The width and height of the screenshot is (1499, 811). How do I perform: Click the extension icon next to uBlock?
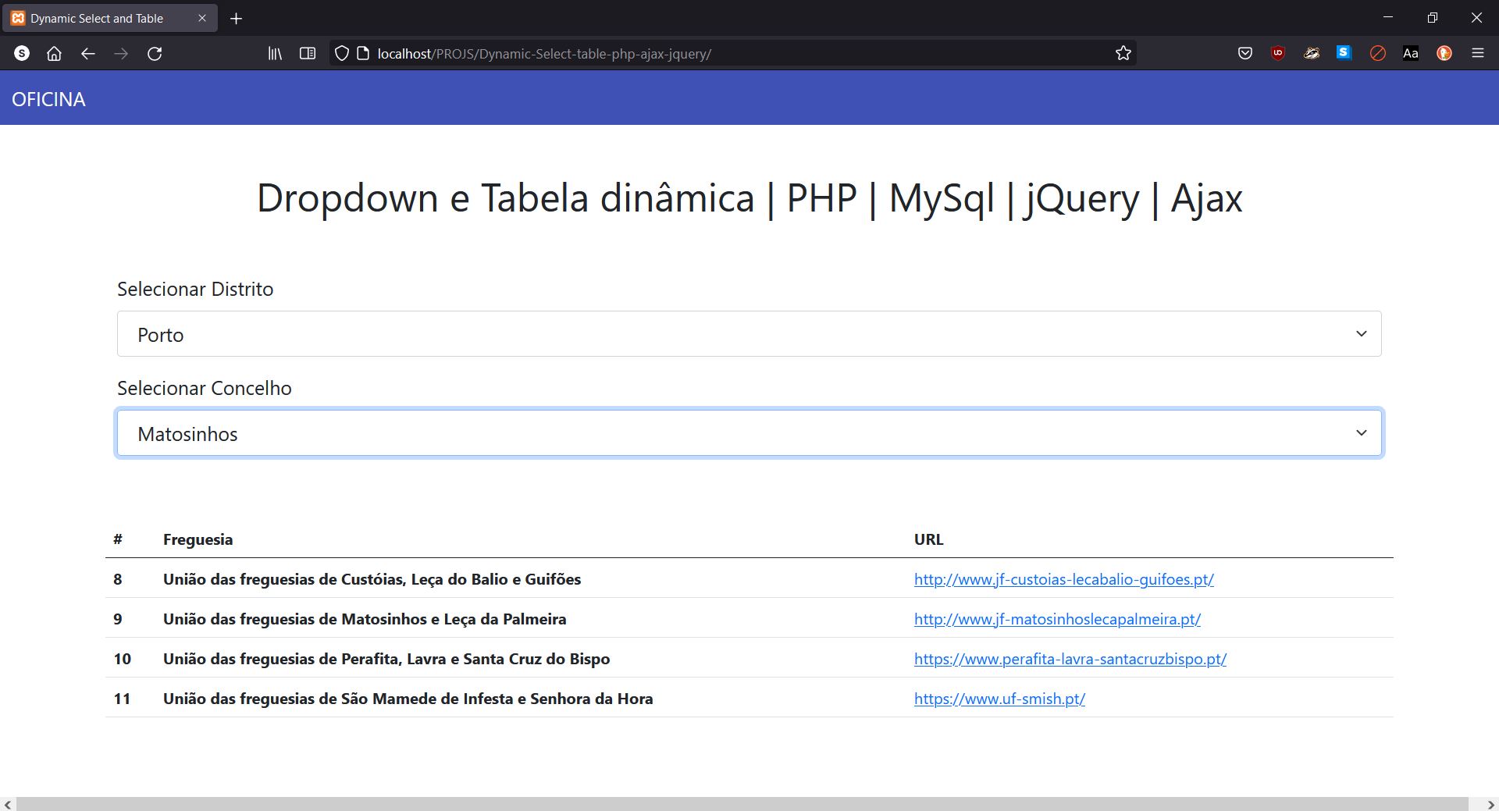pos(1312,54)
